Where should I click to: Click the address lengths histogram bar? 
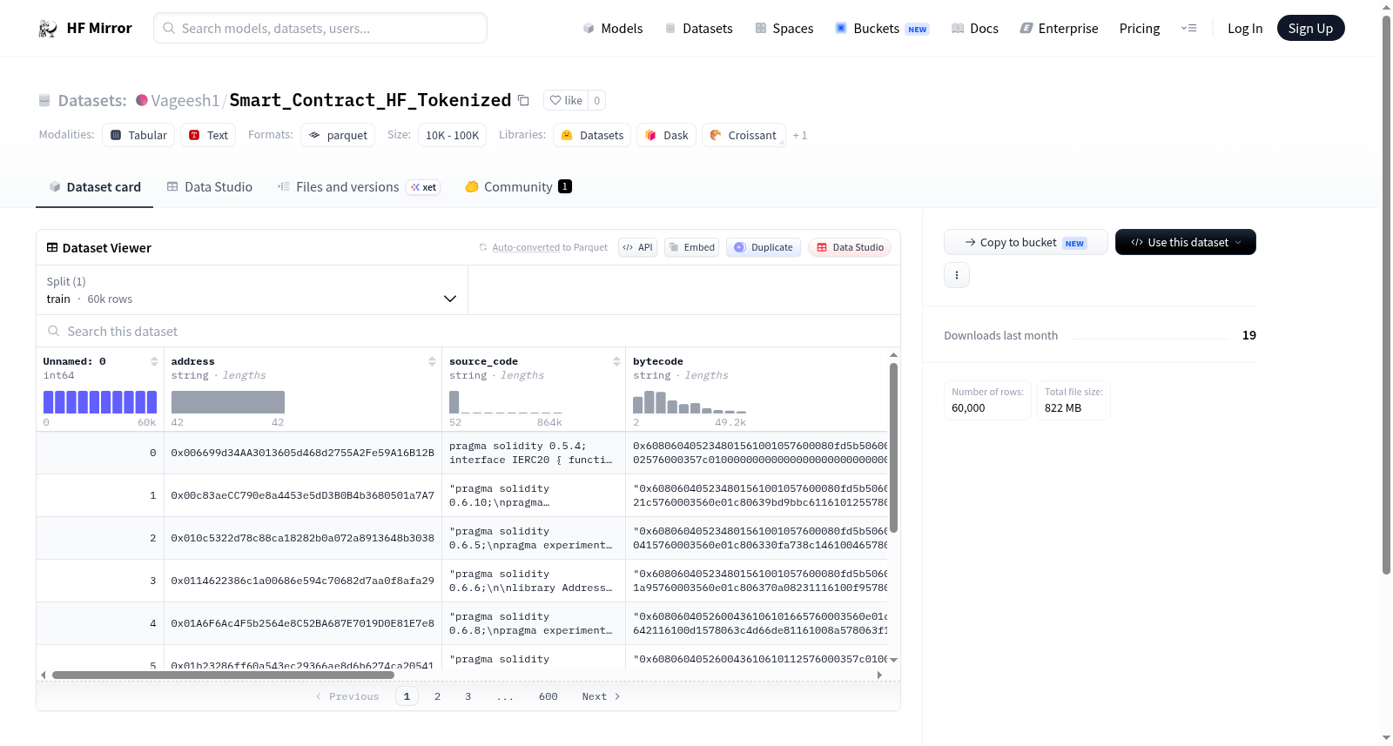pos(228,402)
